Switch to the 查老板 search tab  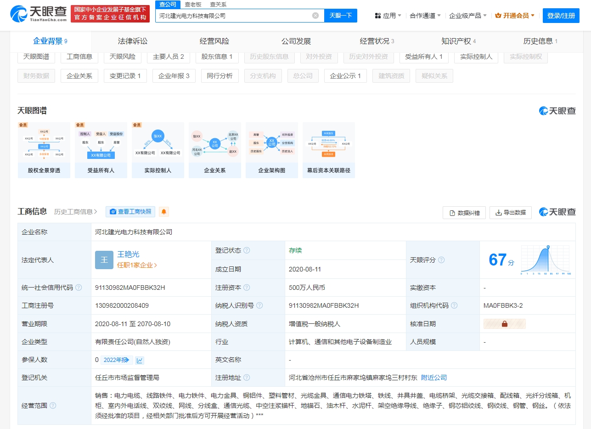pos(193,5)
